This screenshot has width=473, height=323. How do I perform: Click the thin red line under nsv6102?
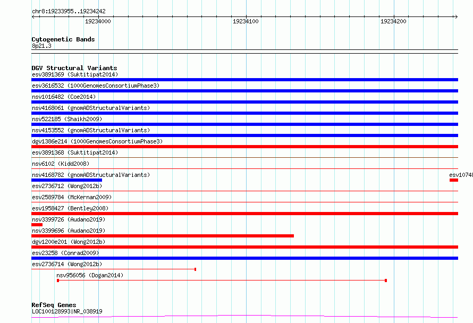244,168
